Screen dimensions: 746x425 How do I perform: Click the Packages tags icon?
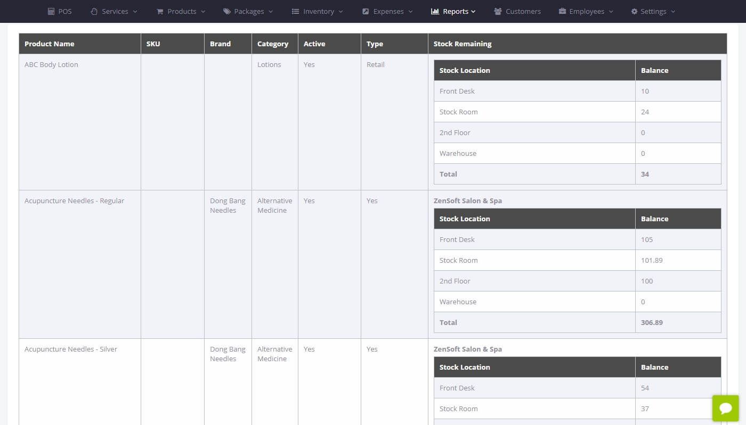(227, 11)
